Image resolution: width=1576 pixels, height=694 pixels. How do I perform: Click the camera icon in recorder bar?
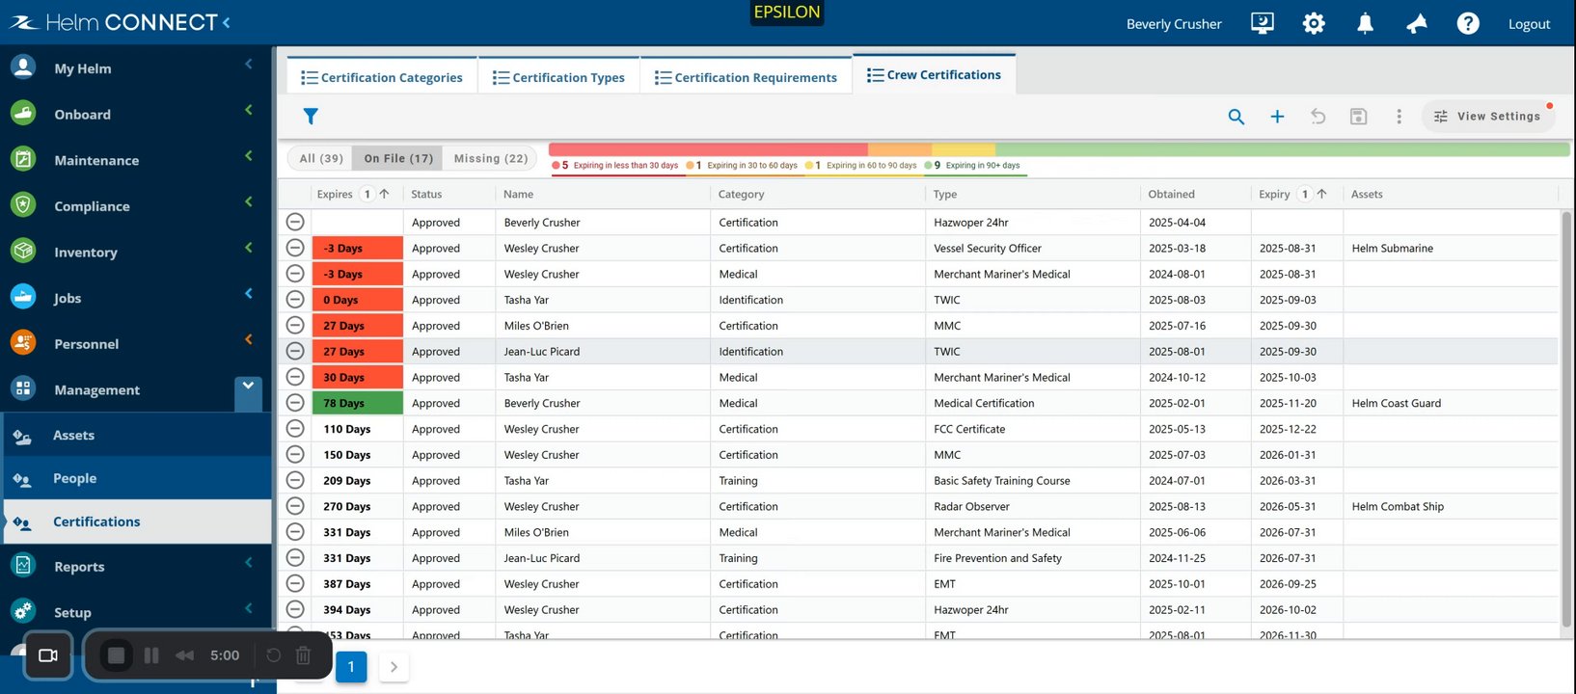point(48,655)
